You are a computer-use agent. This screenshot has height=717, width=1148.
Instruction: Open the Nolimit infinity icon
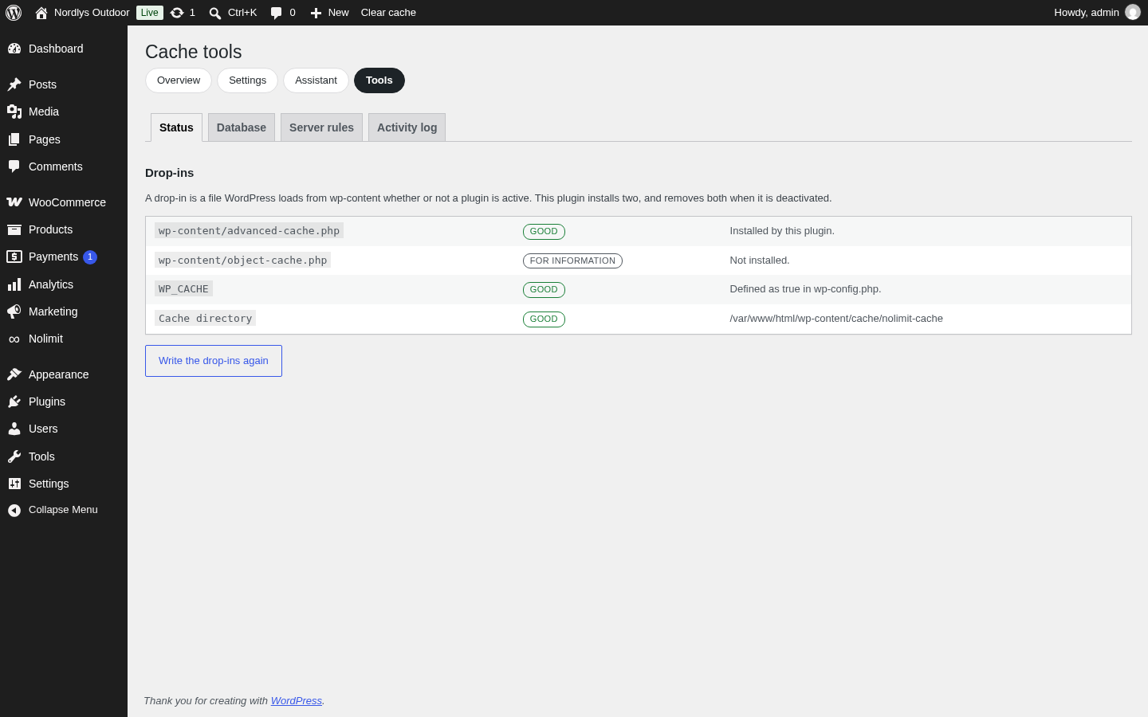coord(14,339)
